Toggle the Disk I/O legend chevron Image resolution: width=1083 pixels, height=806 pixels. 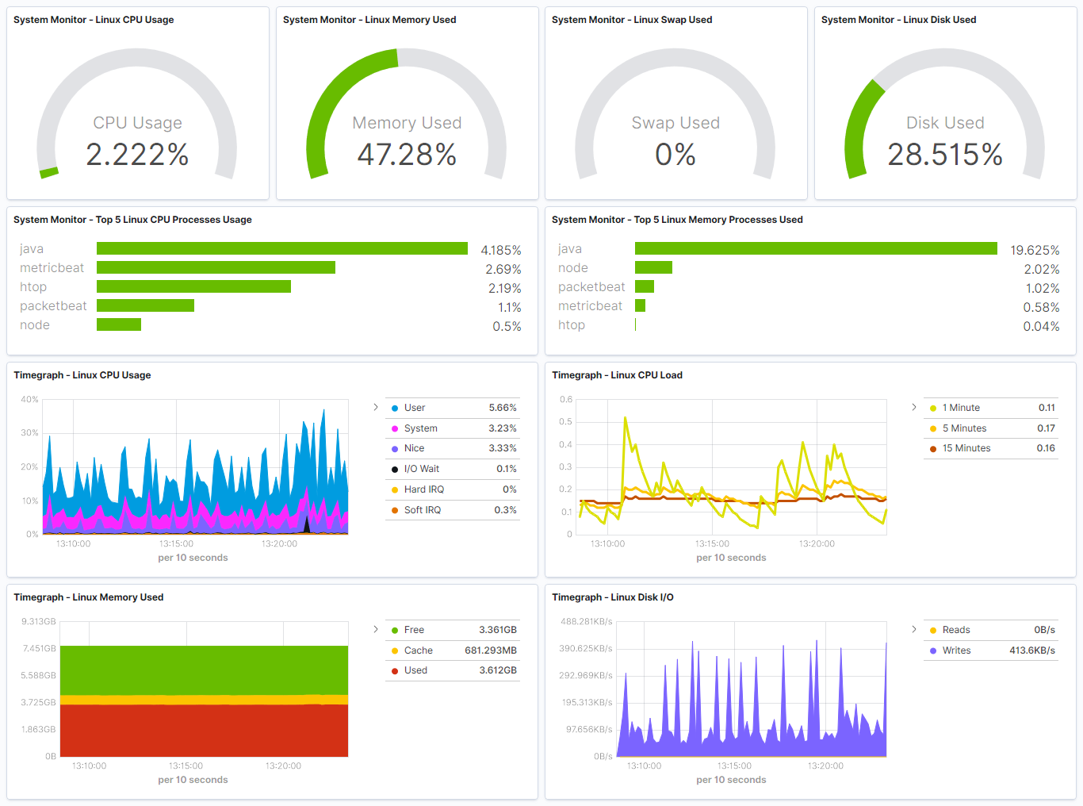pos(914,629)
